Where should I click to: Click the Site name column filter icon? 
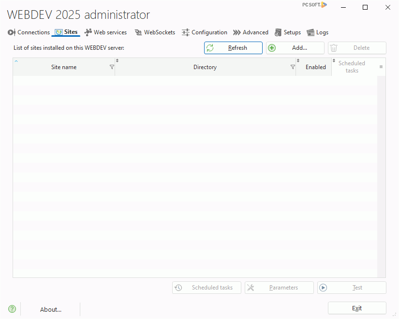112,67
